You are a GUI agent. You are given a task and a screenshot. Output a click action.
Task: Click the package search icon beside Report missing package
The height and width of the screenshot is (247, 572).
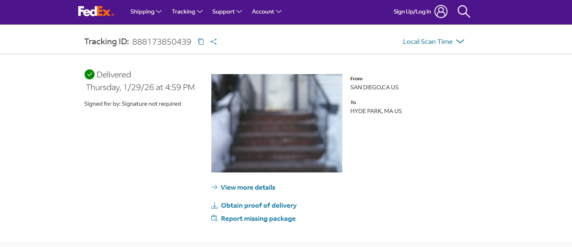214,218
